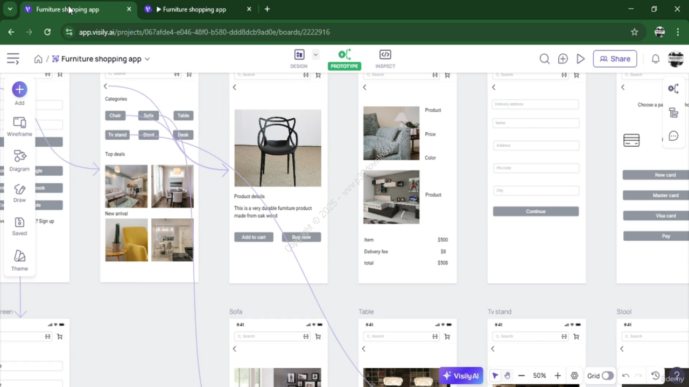Open the Theme panel
This screenshot has height=387, width=689.
tap(19, 260)
